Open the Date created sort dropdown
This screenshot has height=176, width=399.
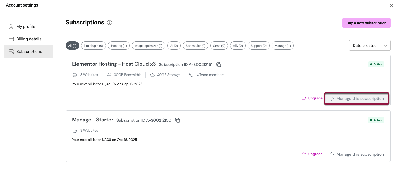click(x=370, y=45)
